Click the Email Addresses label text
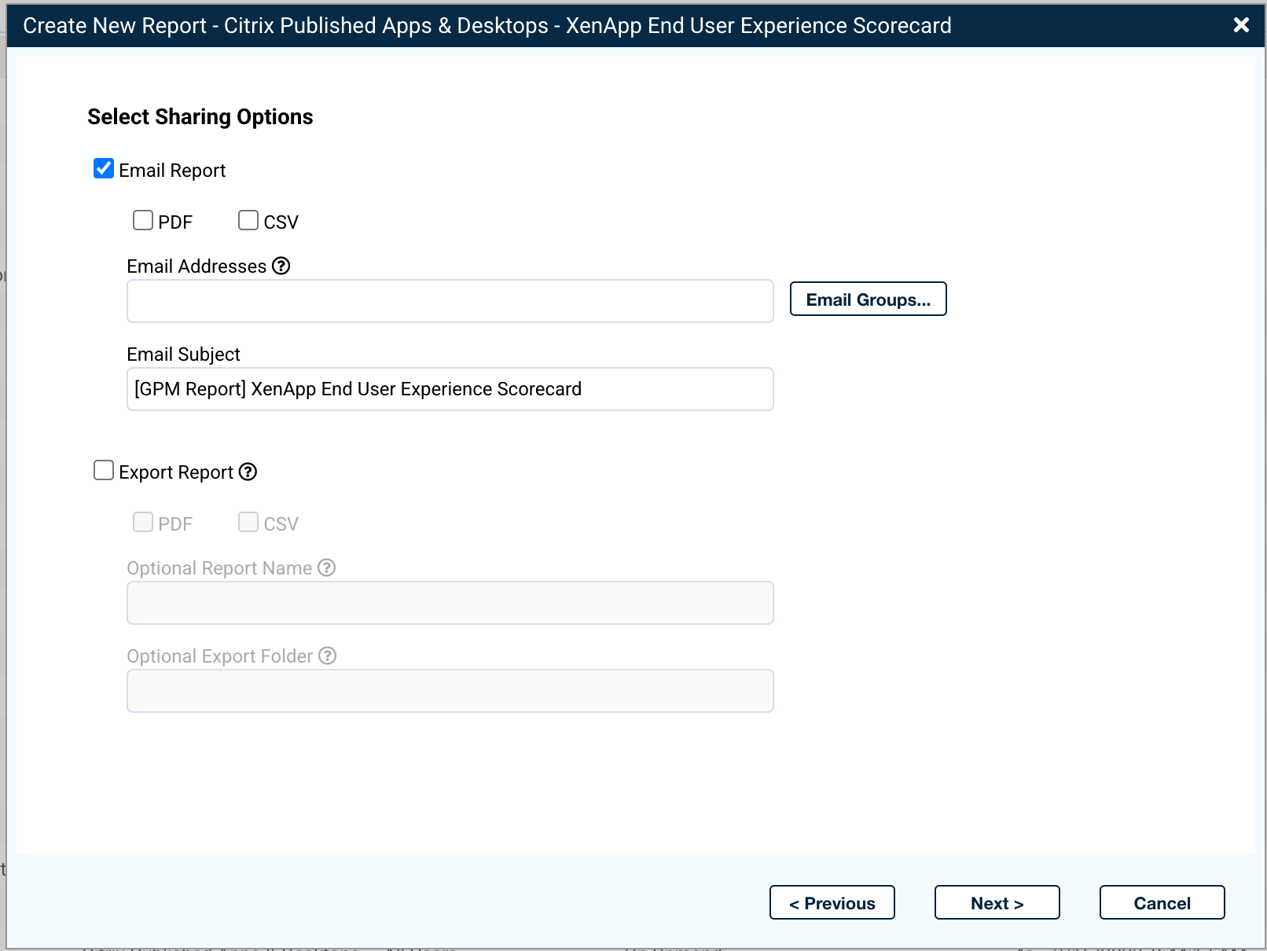1267x951 pixels. (x=196, y=266)
